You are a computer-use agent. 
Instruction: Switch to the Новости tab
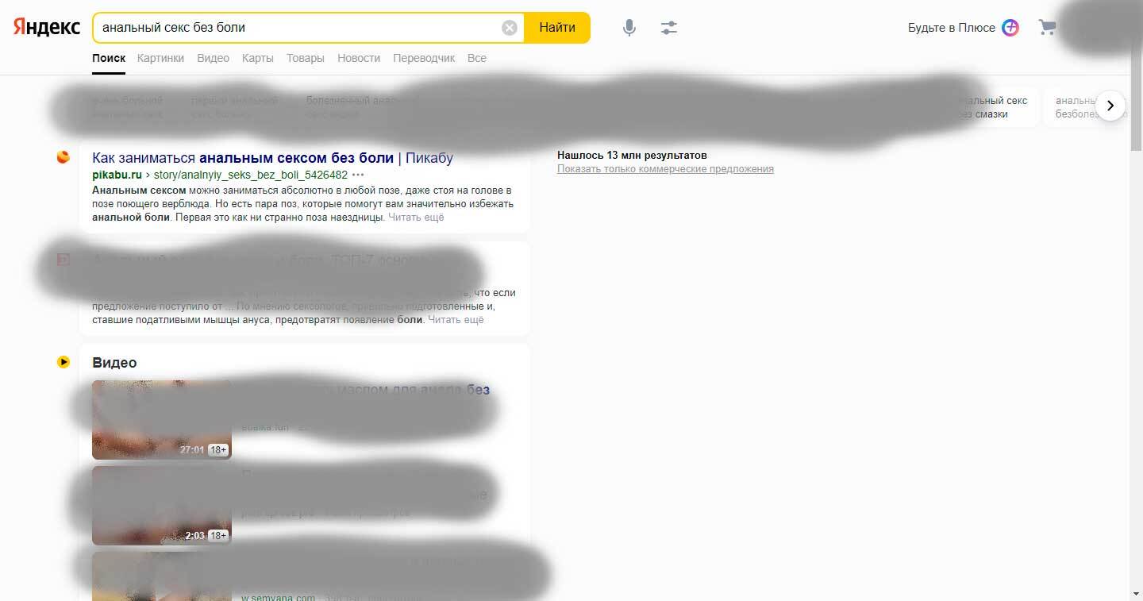point(359,58)
